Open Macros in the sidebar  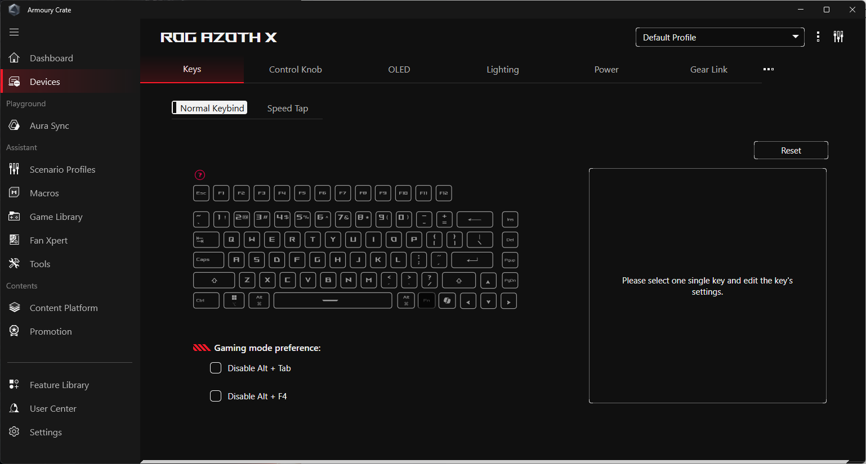point(44,193)
